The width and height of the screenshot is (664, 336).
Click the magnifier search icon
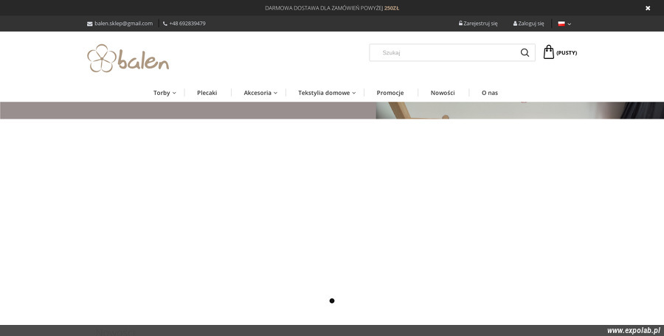click(x=525, y=52)
